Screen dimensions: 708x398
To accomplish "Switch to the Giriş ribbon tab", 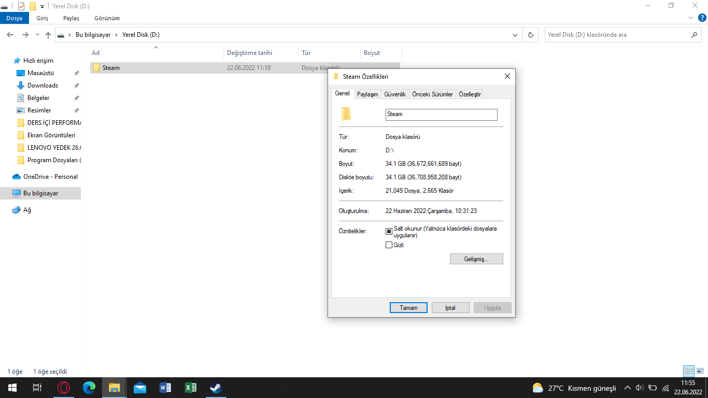I will (x=43, y=18).
